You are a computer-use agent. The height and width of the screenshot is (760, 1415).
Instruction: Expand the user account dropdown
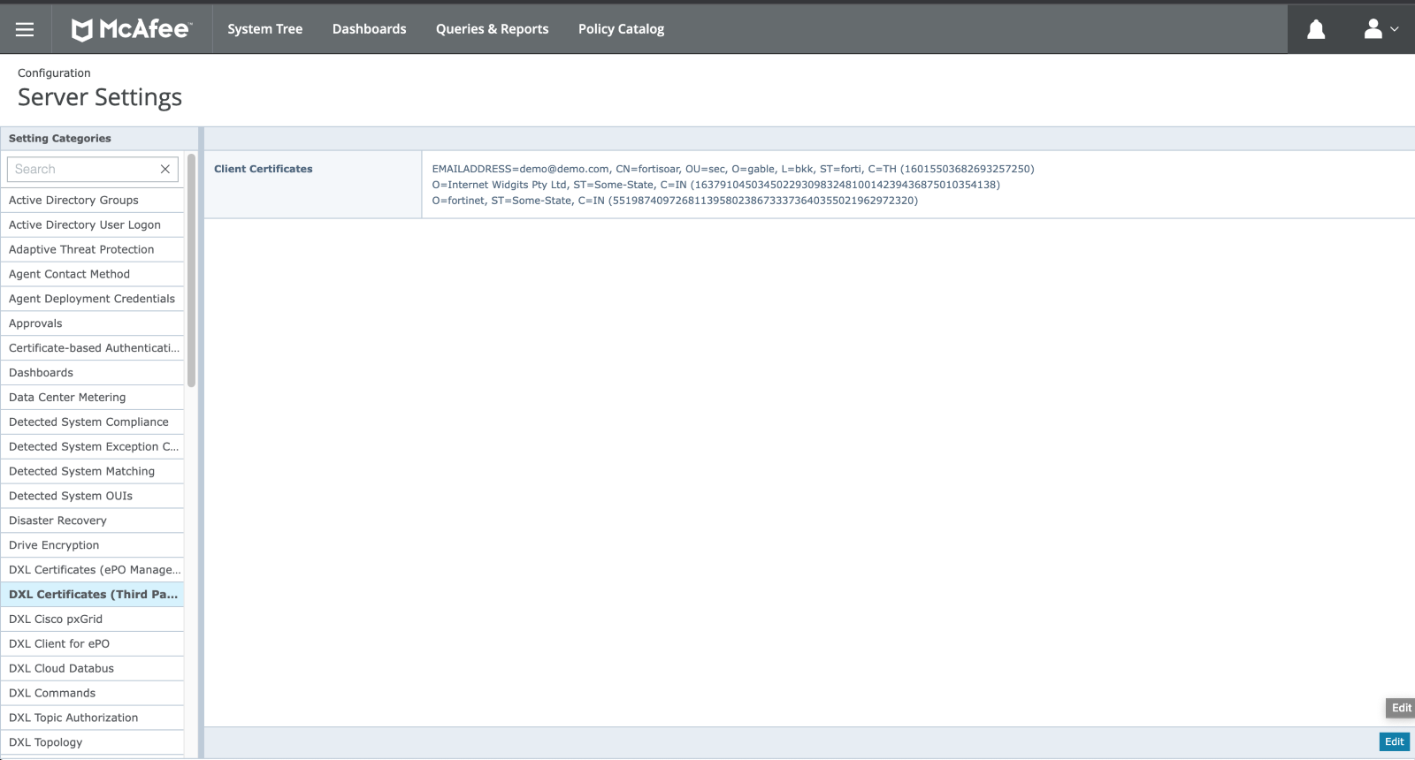1381,29
